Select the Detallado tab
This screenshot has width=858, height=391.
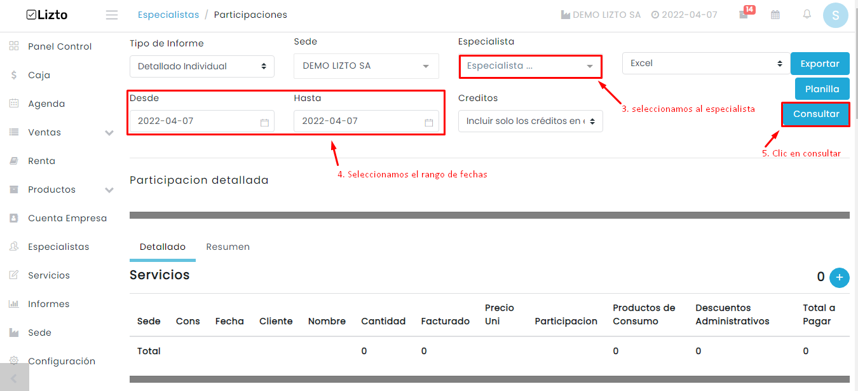tap(163, 247)
